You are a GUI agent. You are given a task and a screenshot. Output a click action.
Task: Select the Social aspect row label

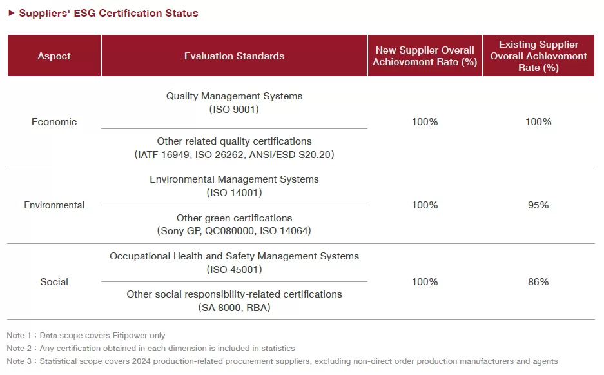pos(54,282)
